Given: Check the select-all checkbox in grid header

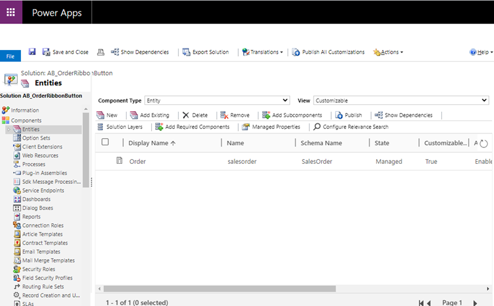Looking at the screenshot, I should (x=105, y=142).
